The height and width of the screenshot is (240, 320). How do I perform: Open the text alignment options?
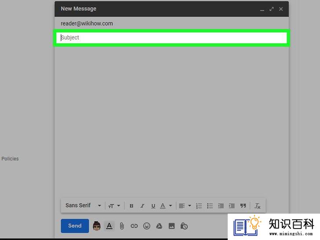pos(185,206)
